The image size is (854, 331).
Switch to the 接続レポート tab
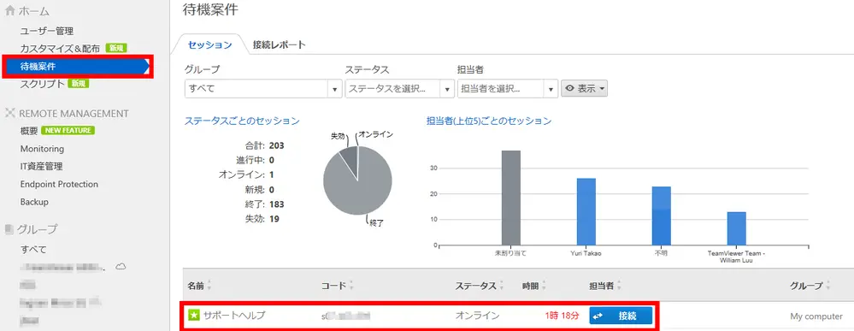click(280, 44)
